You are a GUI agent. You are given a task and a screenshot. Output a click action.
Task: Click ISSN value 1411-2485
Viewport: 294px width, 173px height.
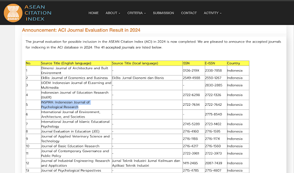(190, 163)
